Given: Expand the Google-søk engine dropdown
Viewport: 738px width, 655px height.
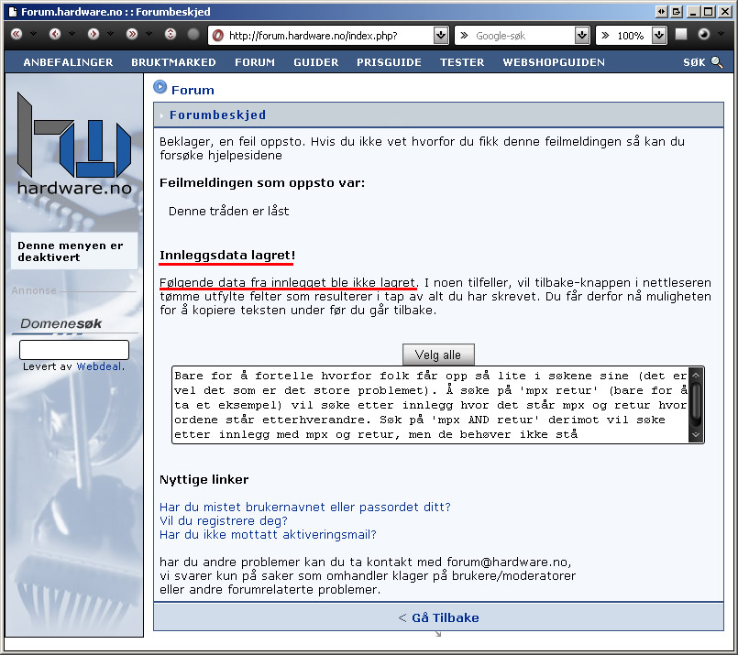Looking at the screenshot, I should pyautogui.click(x=582, y=35).
